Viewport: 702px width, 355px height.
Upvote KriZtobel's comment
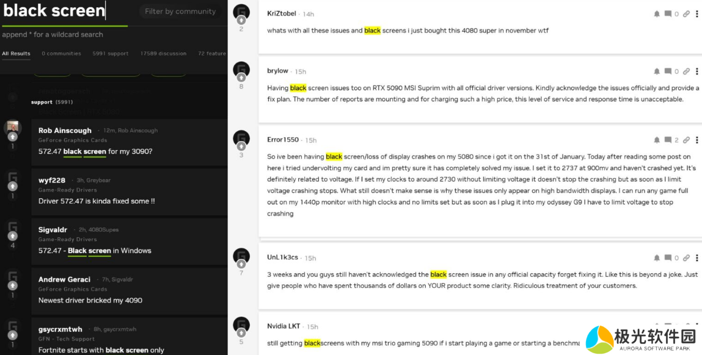tap(241, 21)
